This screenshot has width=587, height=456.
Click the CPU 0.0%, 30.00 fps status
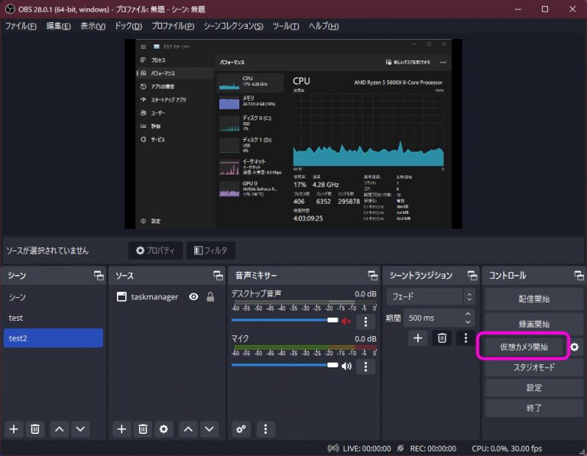pos(507,448)
